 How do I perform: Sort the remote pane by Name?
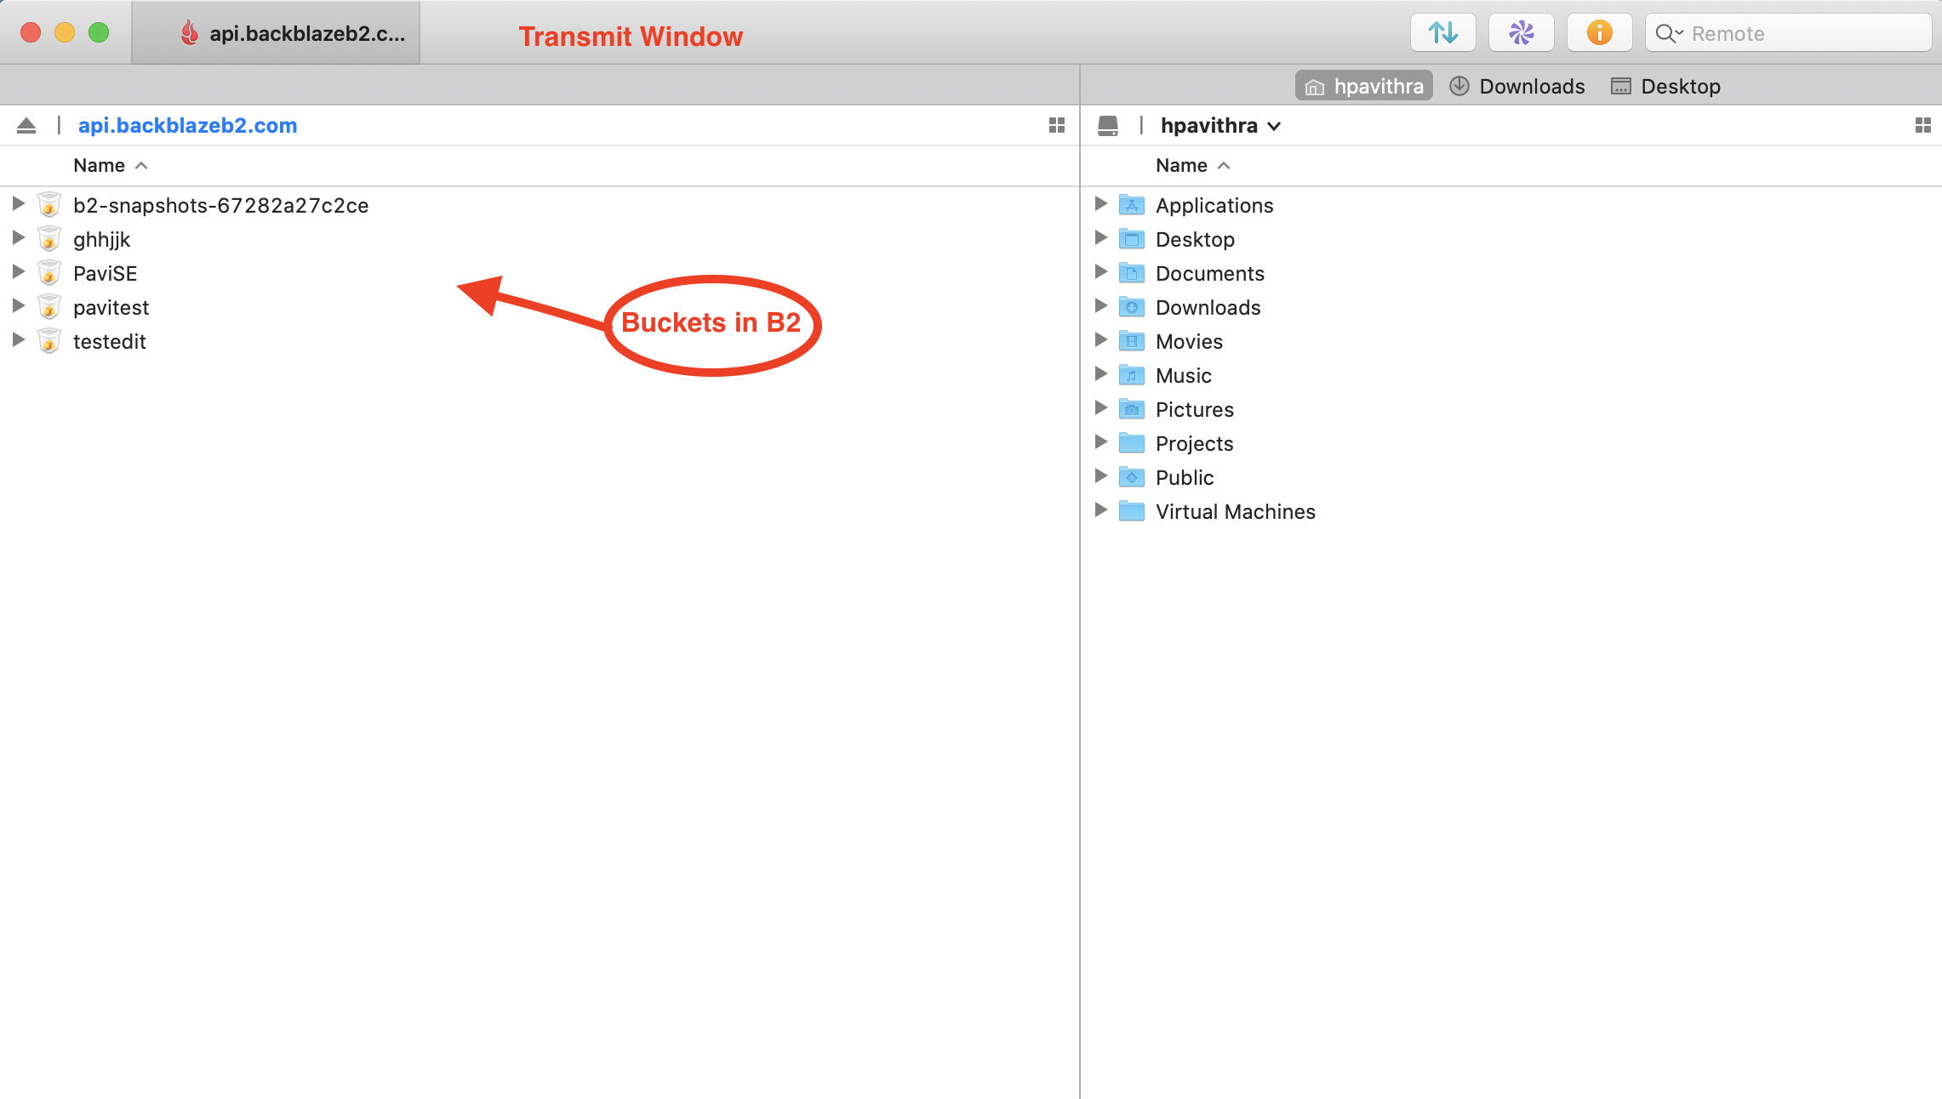(111, 165)
